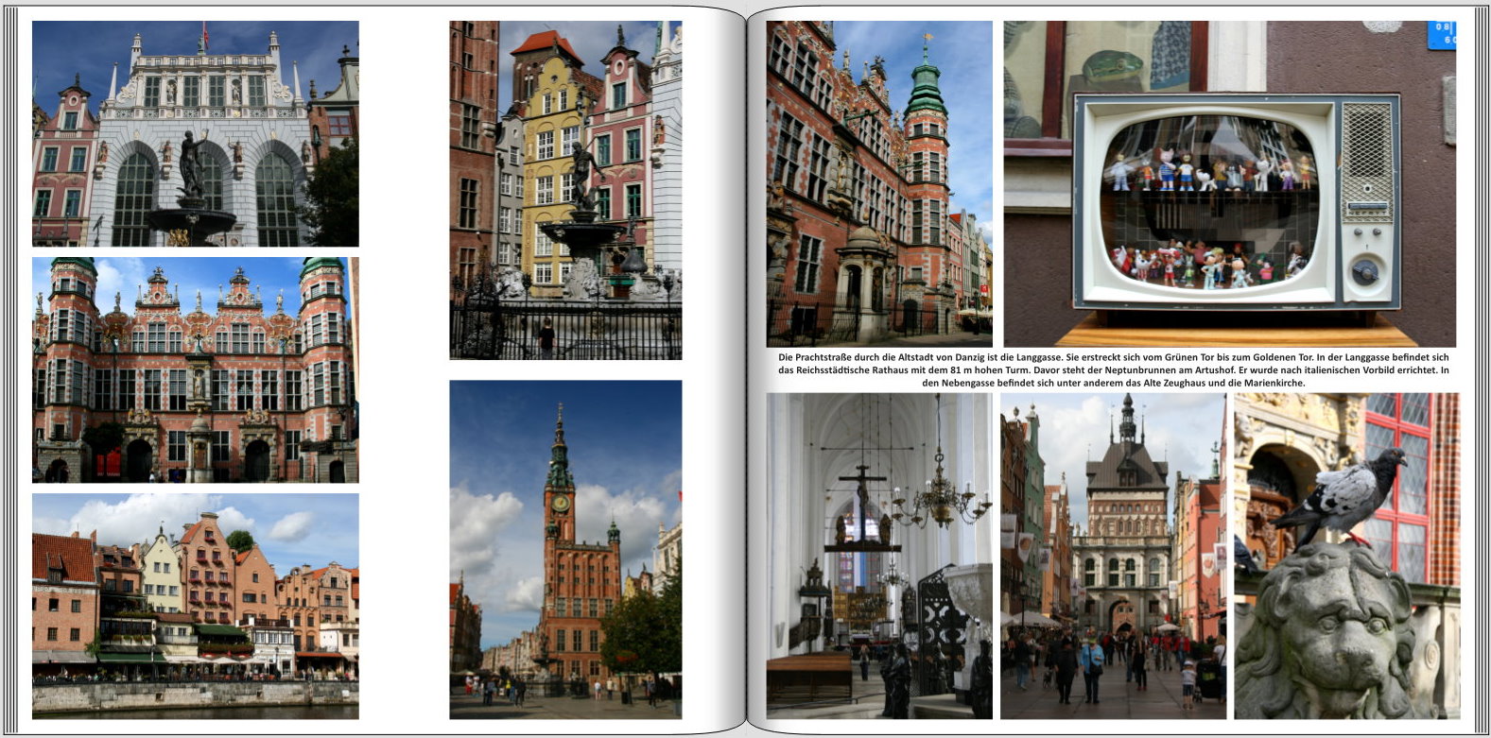The image size is (1491, 738).
Task: Click the pigeon on lion statue photo
Action: (x=1346, y=556)
